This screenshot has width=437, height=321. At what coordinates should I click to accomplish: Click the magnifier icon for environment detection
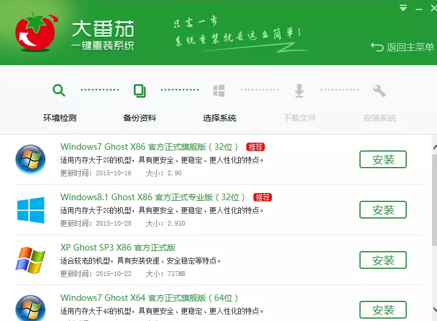pyautogui.click(x=59, y=91)
